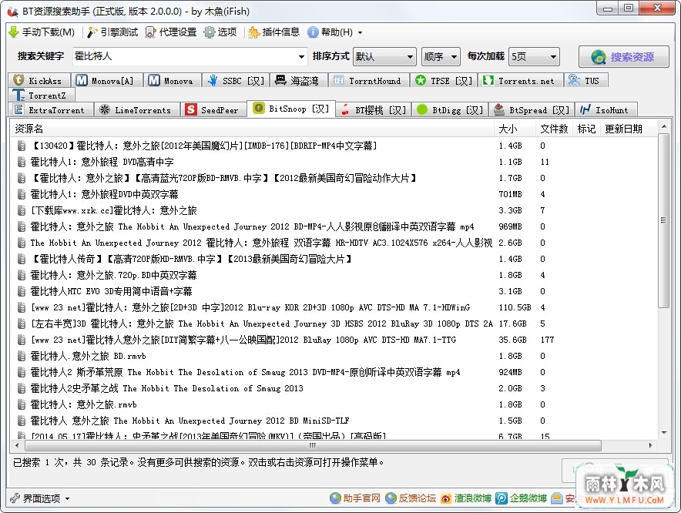The width and height of the screenshot is (681, 513).
Task: Switch to the BitSnoop [汉] tab
Action: point(291,109)
